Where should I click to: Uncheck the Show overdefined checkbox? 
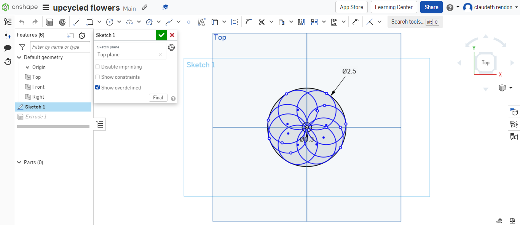pyautogui.click(x=98, y=88)
